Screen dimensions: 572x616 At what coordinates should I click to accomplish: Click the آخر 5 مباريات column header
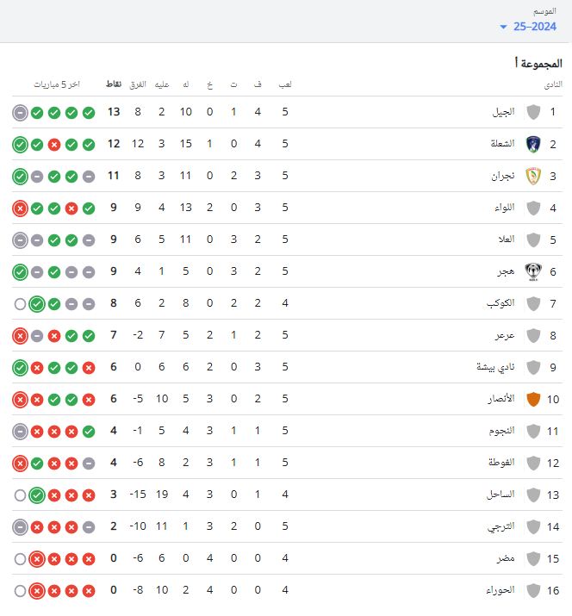click(57, 84)
